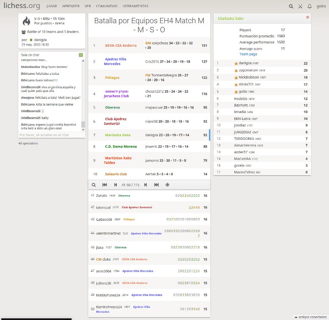Toggle the chat room green checkbox
Screen dimensions: 329x320
pyautogui.click(x=81, y=55)
